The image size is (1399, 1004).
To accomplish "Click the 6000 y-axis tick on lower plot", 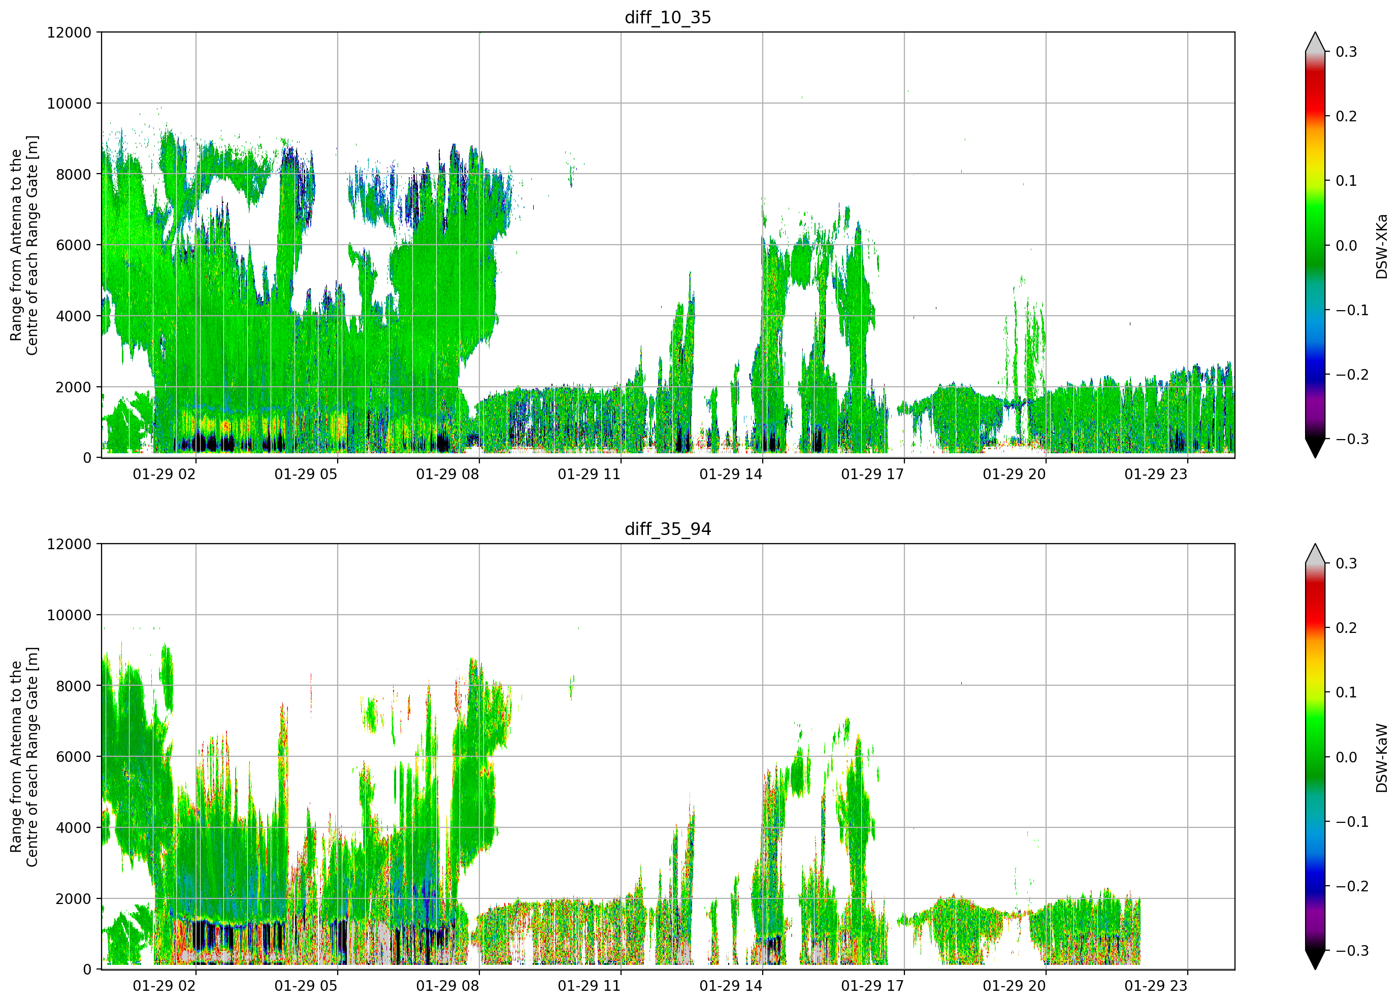I will (x=74, y=757).
